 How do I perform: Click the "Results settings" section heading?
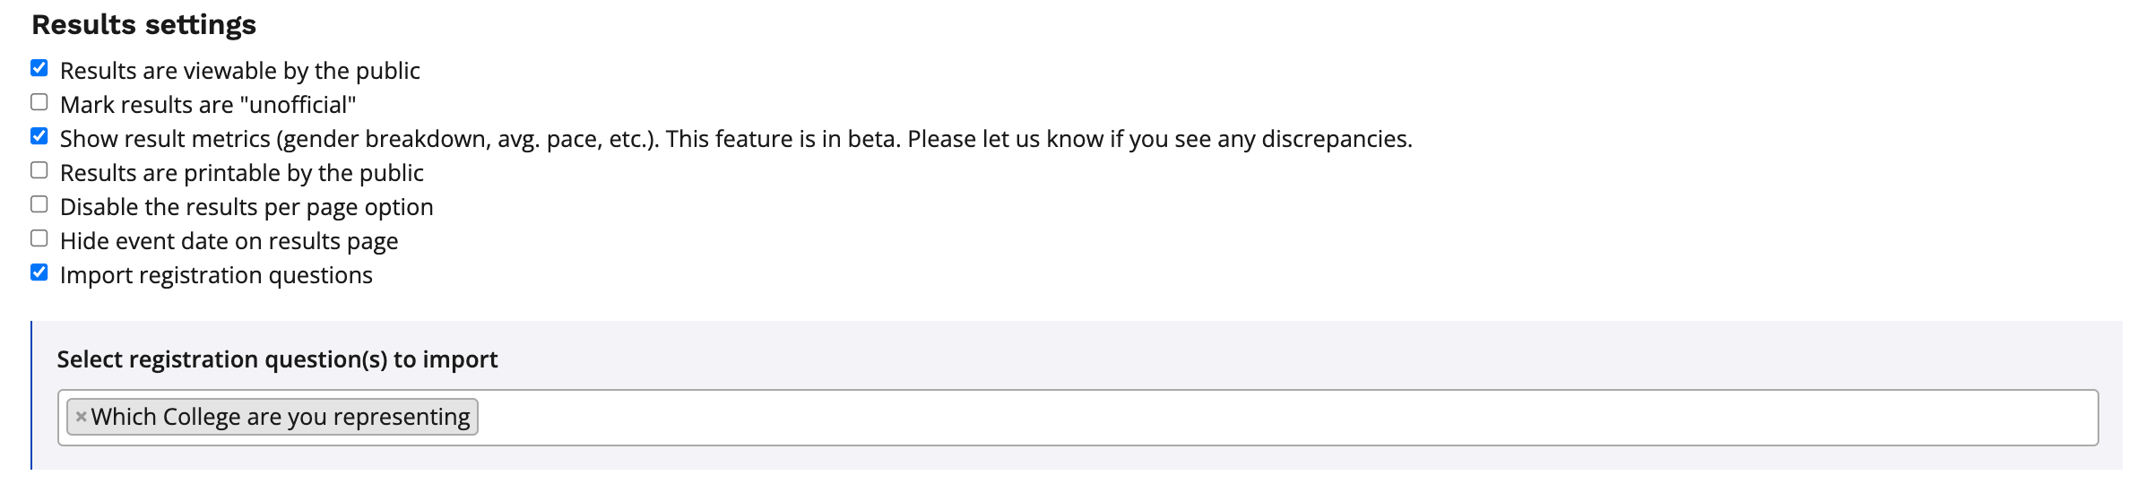pyautogui.click(x=143, y=24)
